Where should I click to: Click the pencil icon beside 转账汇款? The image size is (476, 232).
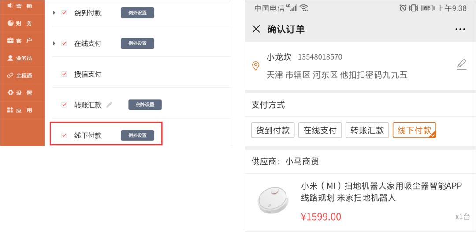[109, 105]
